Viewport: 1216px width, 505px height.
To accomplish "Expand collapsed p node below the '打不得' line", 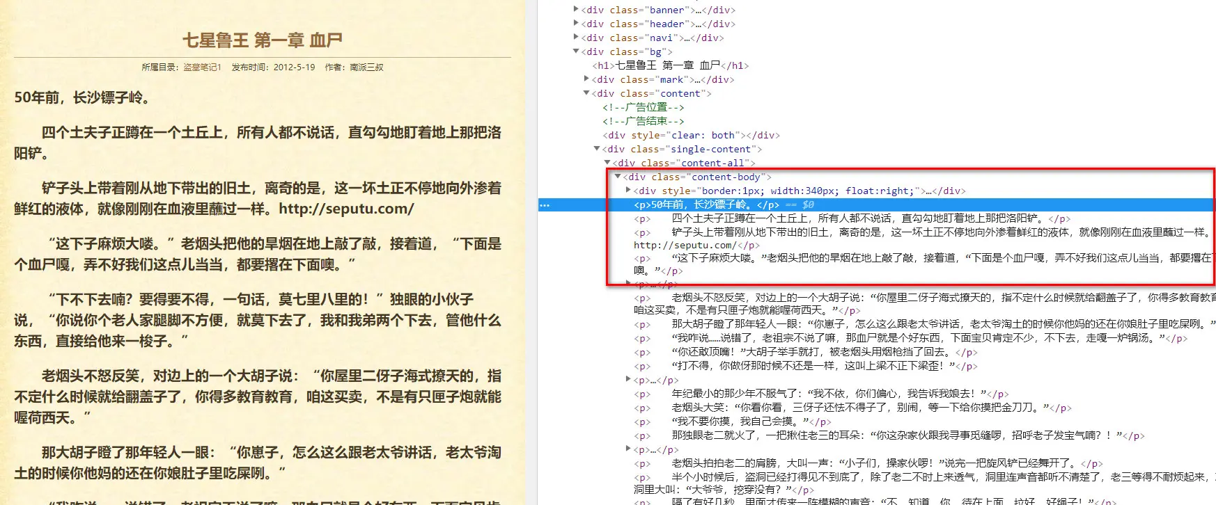I will [x=628, y=379].
